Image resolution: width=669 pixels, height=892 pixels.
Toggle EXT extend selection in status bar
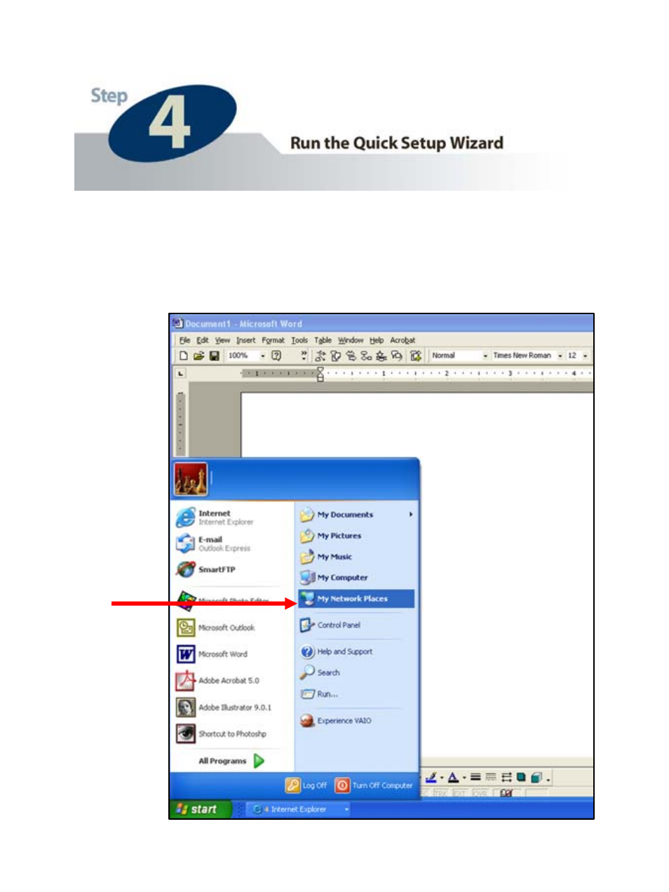point(460,793)
